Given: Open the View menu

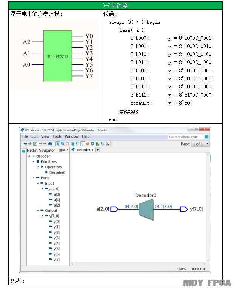Looking at the screenshot, I should click(x=45, y=136).
